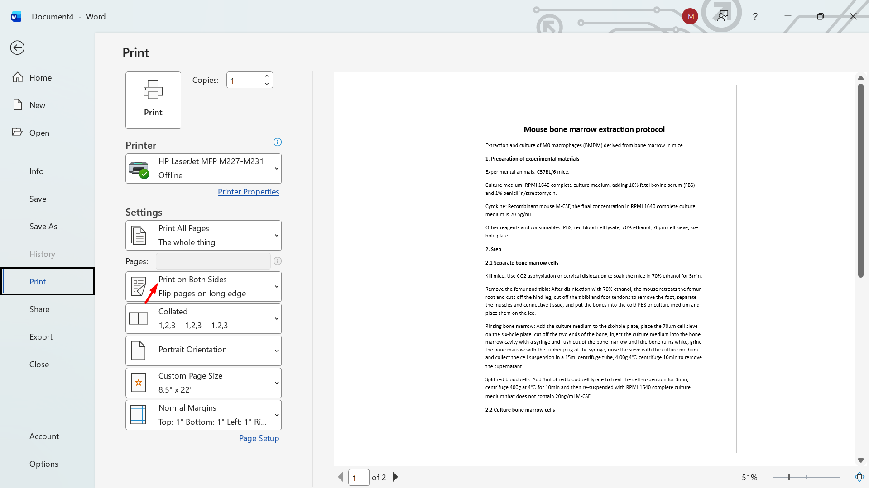
Task: Click the back arrow to exit Backstage
Action: click(17, 47)
